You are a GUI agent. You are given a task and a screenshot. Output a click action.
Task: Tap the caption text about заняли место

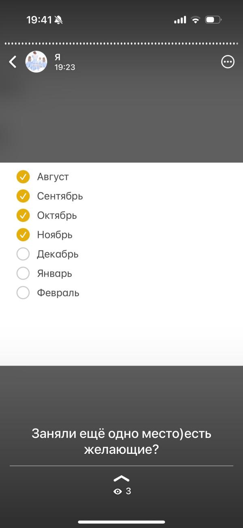click(122, 441)
